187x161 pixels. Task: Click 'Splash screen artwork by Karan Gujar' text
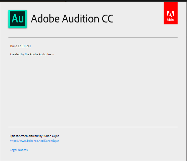pyautogui.click(x=34, y=136)
